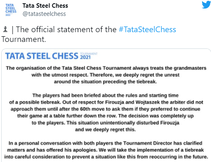211x162 pixels.
Task: Click the word 'Tournament.' in the tweet
Action: [x=24, y=39]
